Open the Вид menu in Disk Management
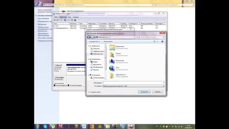 (x=69, y=17)
